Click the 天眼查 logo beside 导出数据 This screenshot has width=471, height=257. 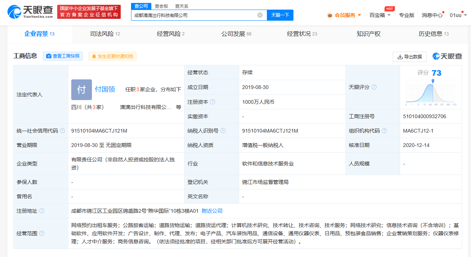tap(447, 56)
